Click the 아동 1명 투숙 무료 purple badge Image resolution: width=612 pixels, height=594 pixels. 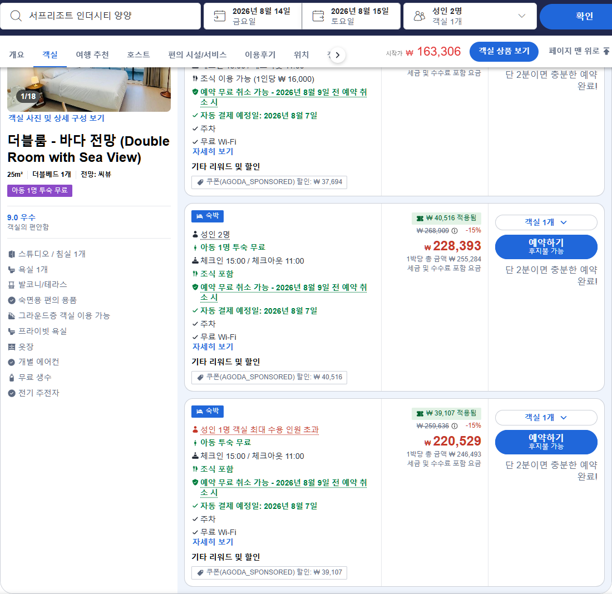click(x=40, y=190)
